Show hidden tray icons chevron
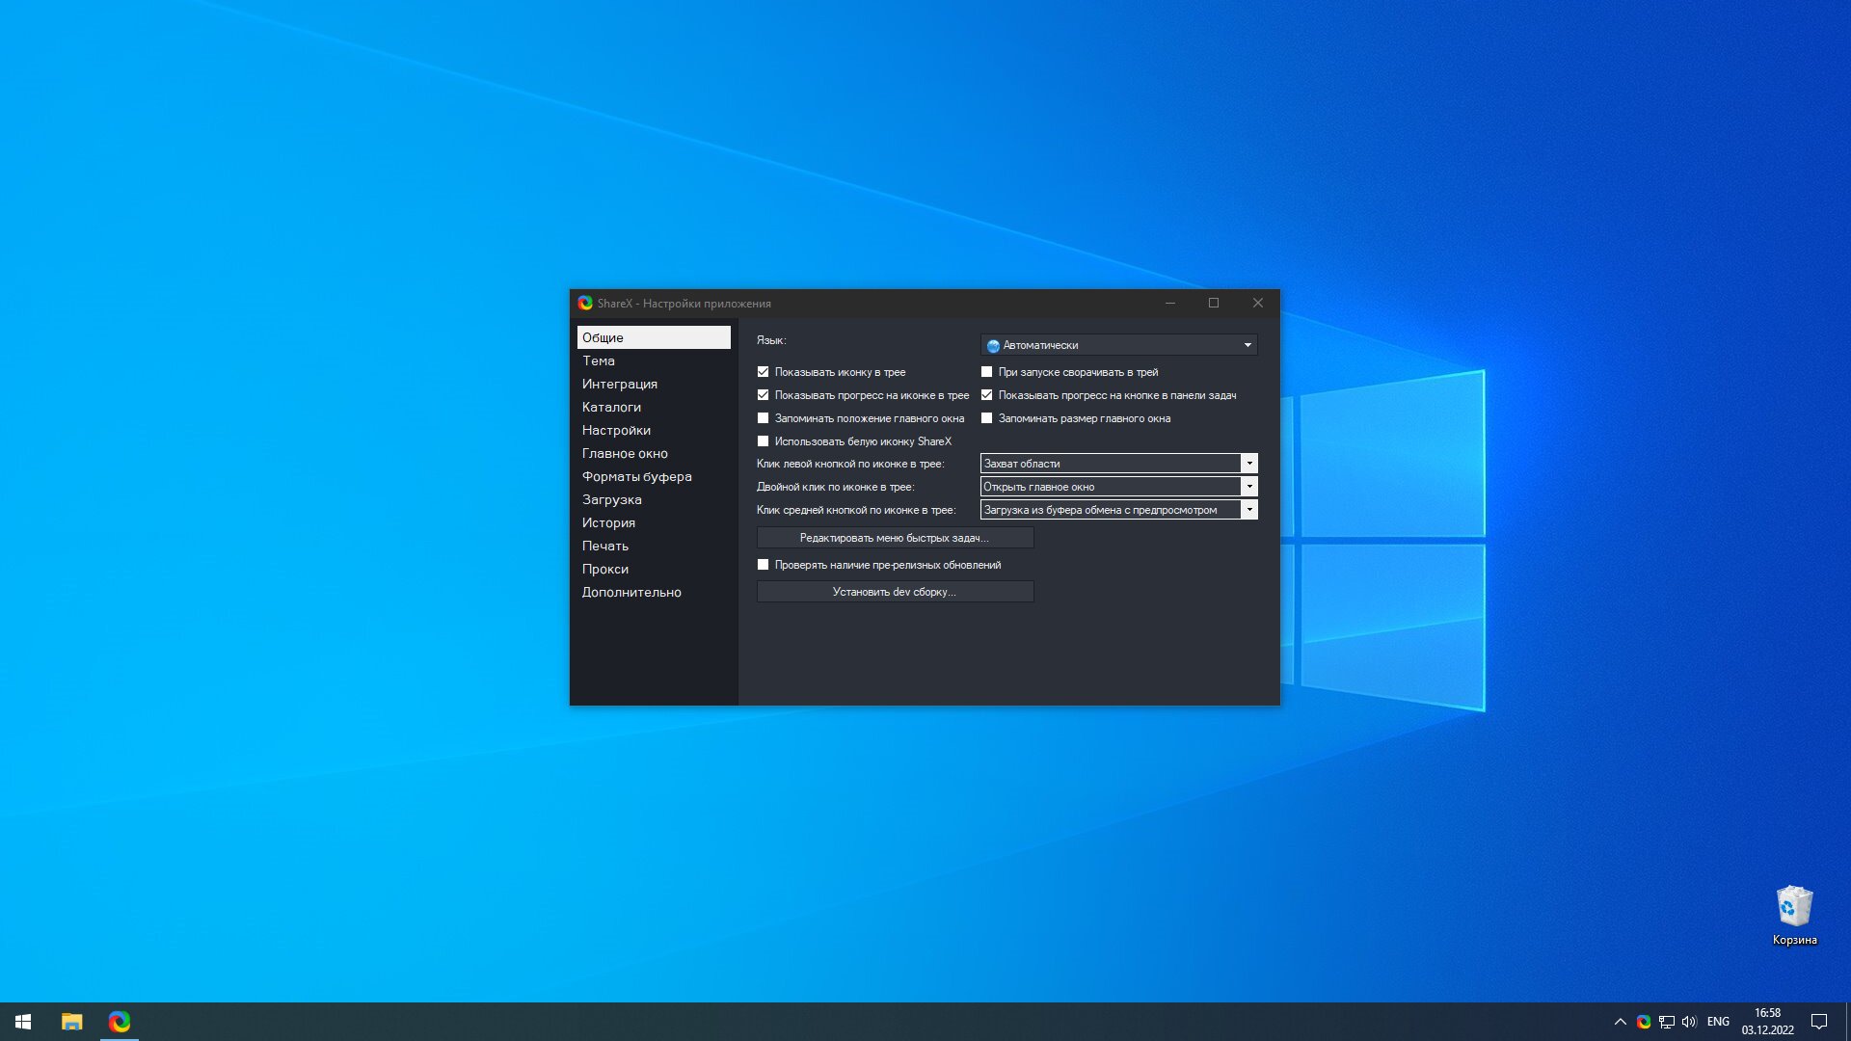Screen dimensions: 1851x1041 [1621, 1022]
